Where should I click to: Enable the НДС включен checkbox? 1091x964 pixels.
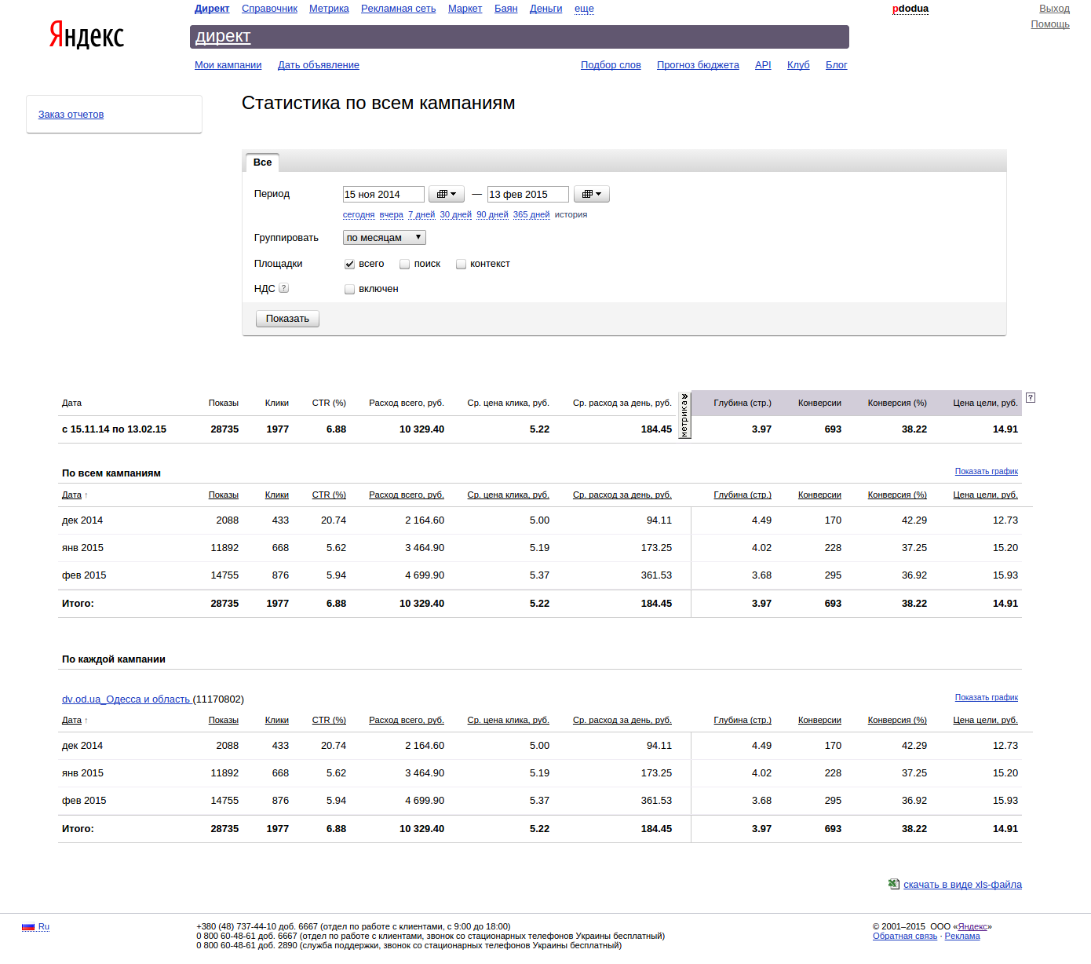(x=350, y=290)
